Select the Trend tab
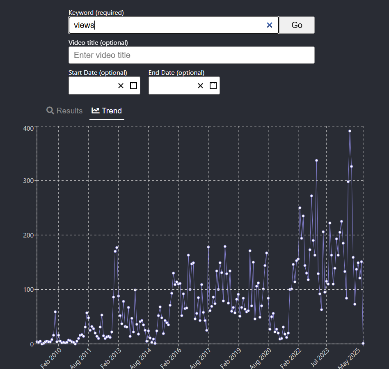Image resolution: width=389 pixels, height=369 pixels. [x=107, y=111]
